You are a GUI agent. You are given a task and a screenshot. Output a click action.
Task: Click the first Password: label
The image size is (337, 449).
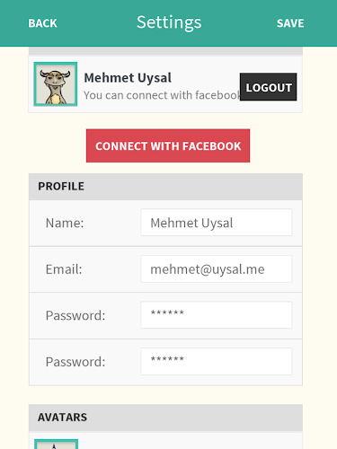click(x=75, y=315)
